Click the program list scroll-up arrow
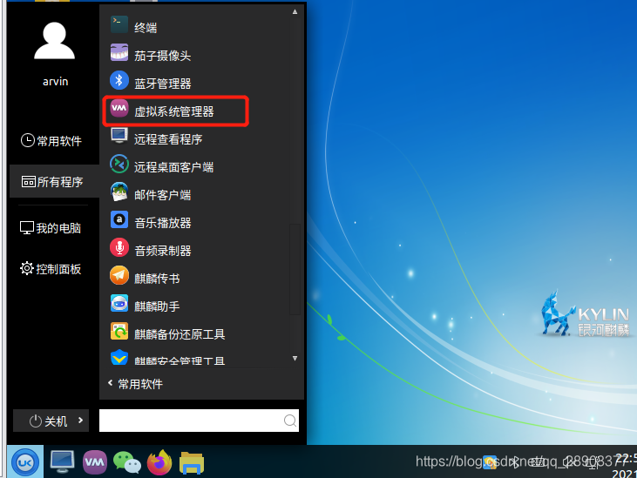Screen dimensions: 637x478 click(295, 12)
